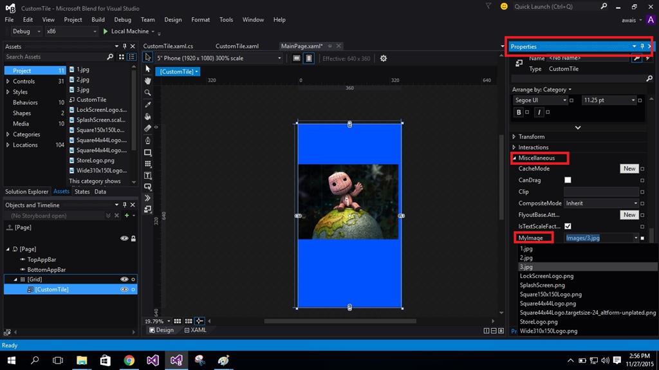This screenshot has height=370, width=659.
Task: Hide the [Grid] element with eye icon
Action: [x=124, y=279]
